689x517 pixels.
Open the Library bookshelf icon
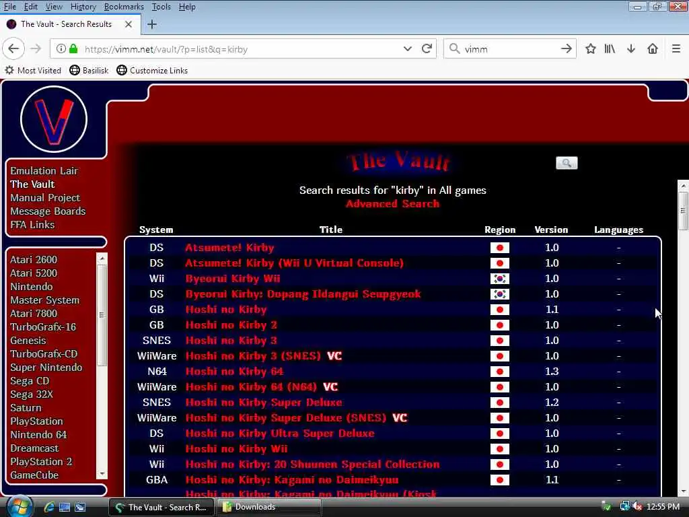click(x=610, y=48)
